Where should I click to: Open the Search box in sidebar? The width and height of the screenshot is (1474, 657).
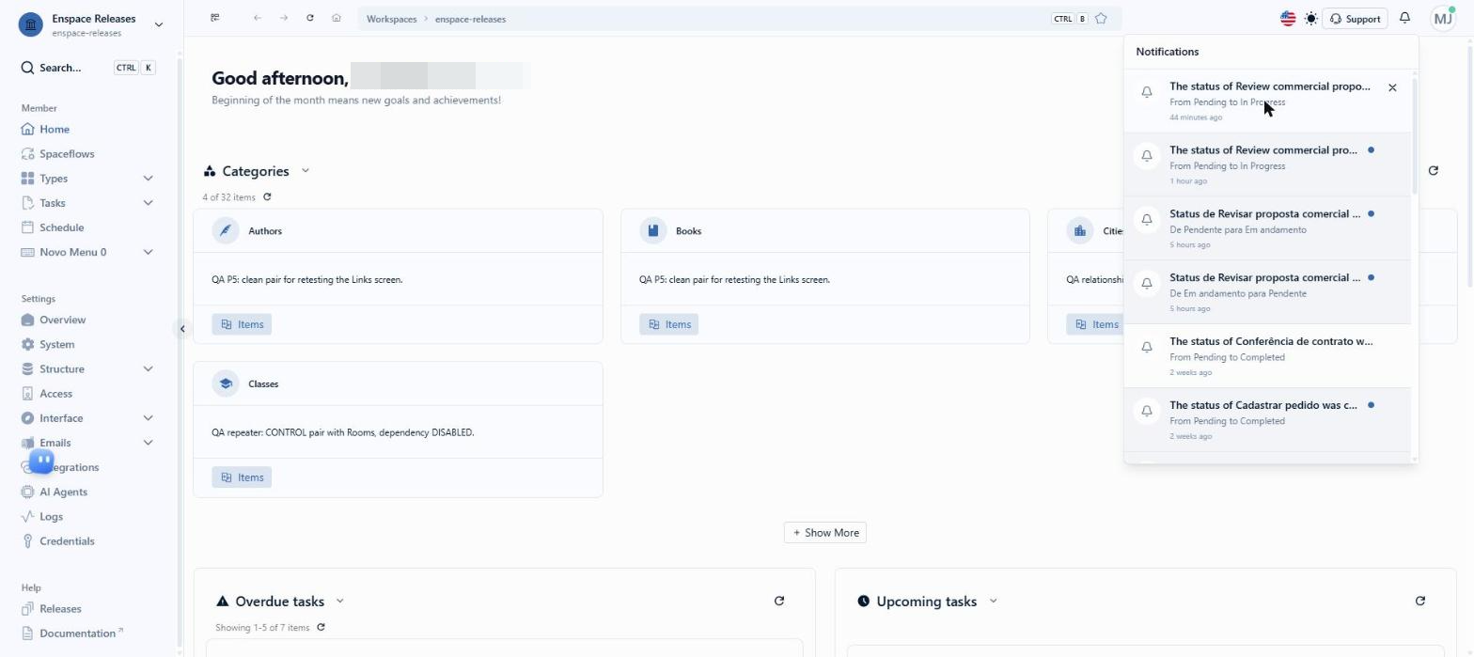click(x=88, y=68)
